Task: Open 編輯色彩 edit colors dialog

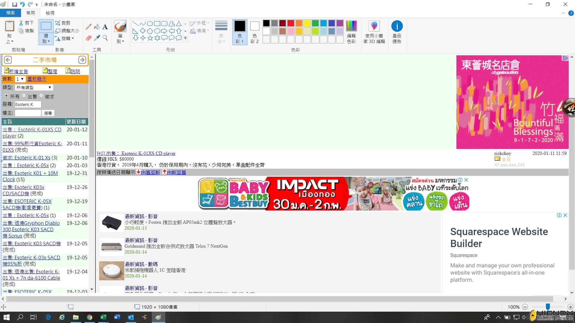Action: (351, 32)
